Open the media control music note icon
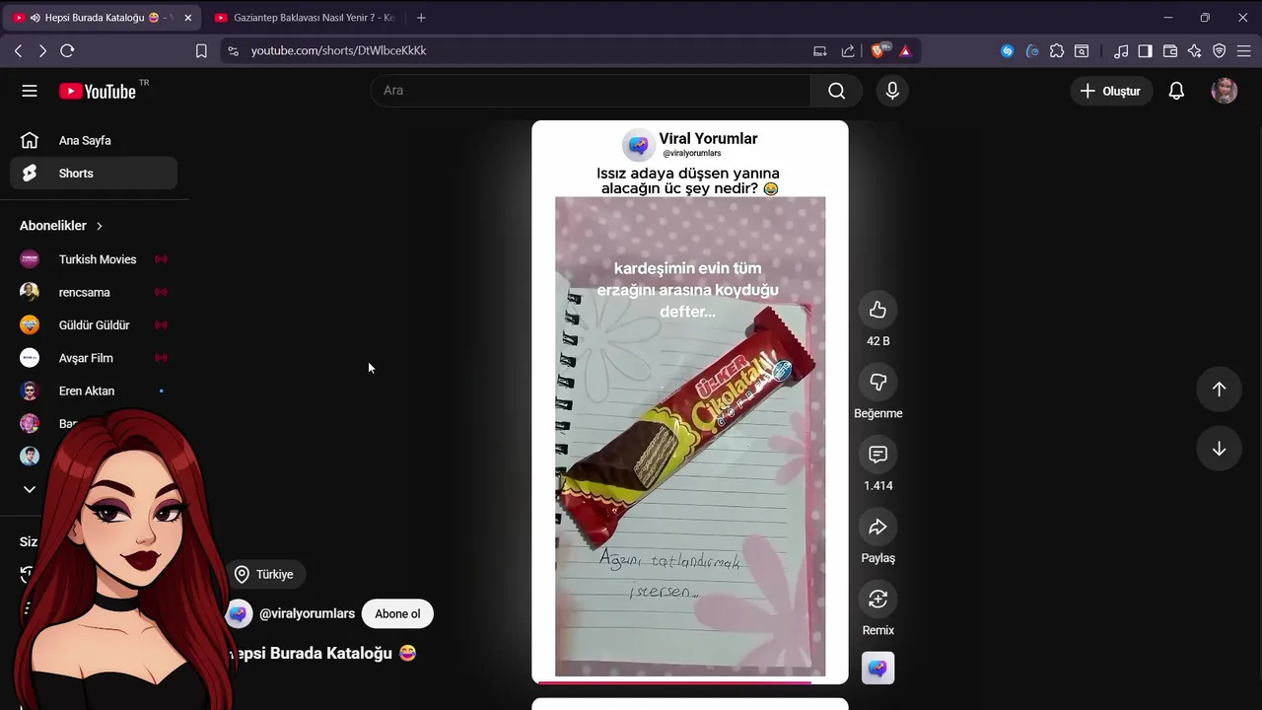Image resolution: width=1262 pixels, height=710 pixels. click(x=1121, y=50)
